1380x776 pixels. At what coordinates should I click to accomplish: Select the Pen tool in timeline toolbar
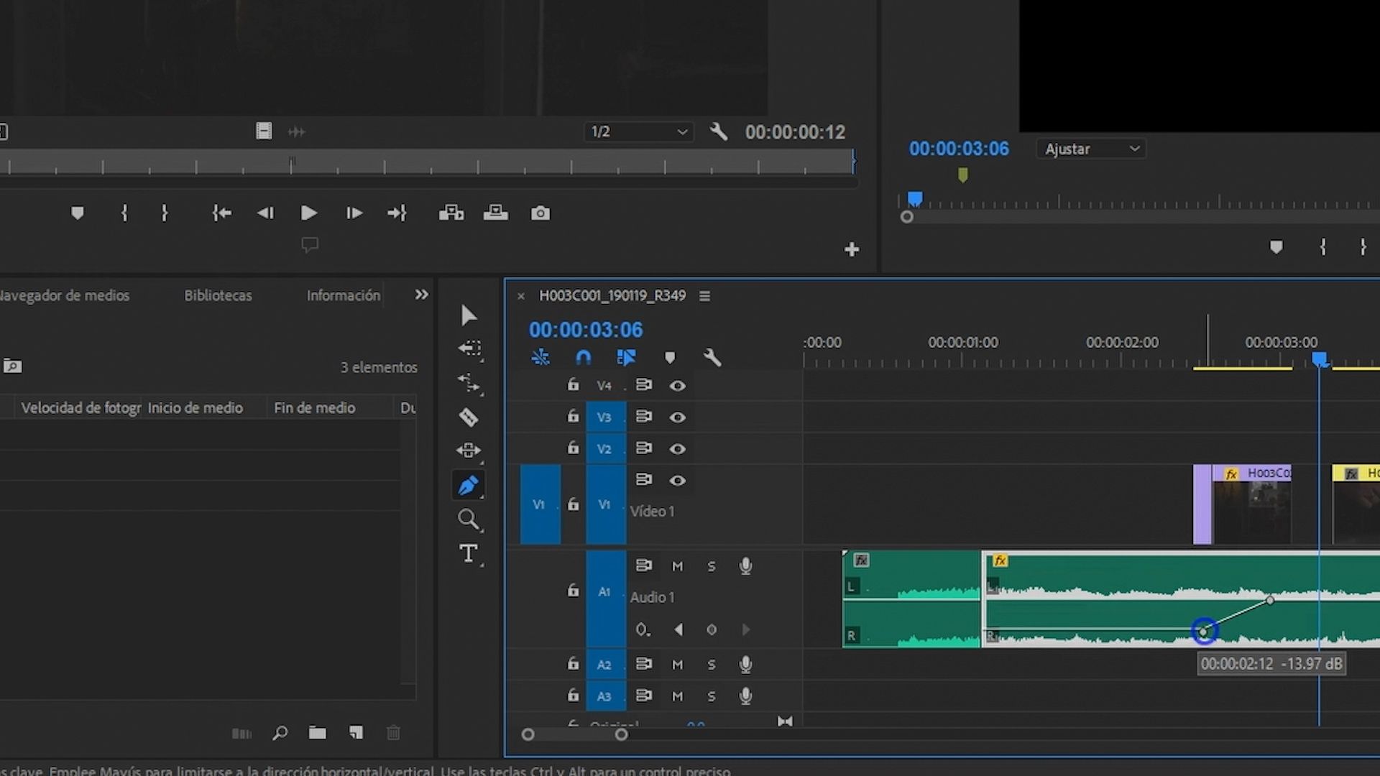[x=469, y=485]
